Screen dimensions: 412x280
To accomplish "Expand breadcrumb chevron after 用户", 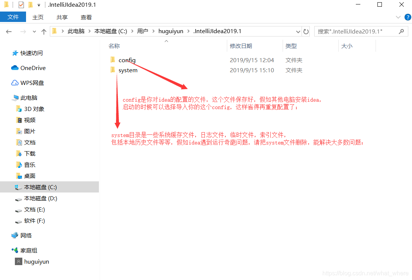I will [x=154, y=31].
